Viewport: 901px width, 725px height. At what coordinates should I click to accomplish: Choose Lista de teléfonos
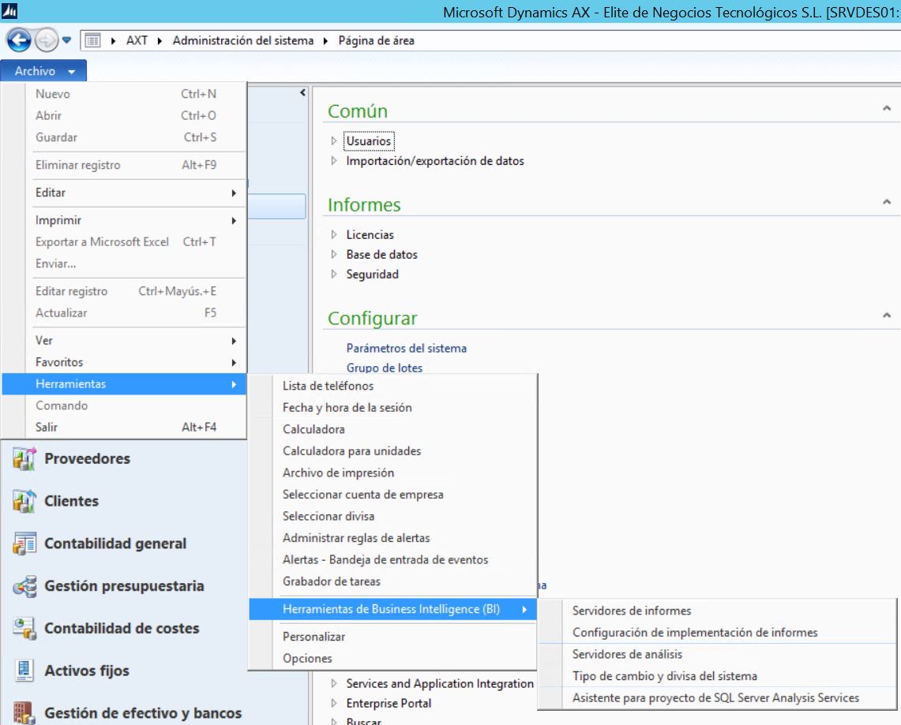tap(393, 386)
